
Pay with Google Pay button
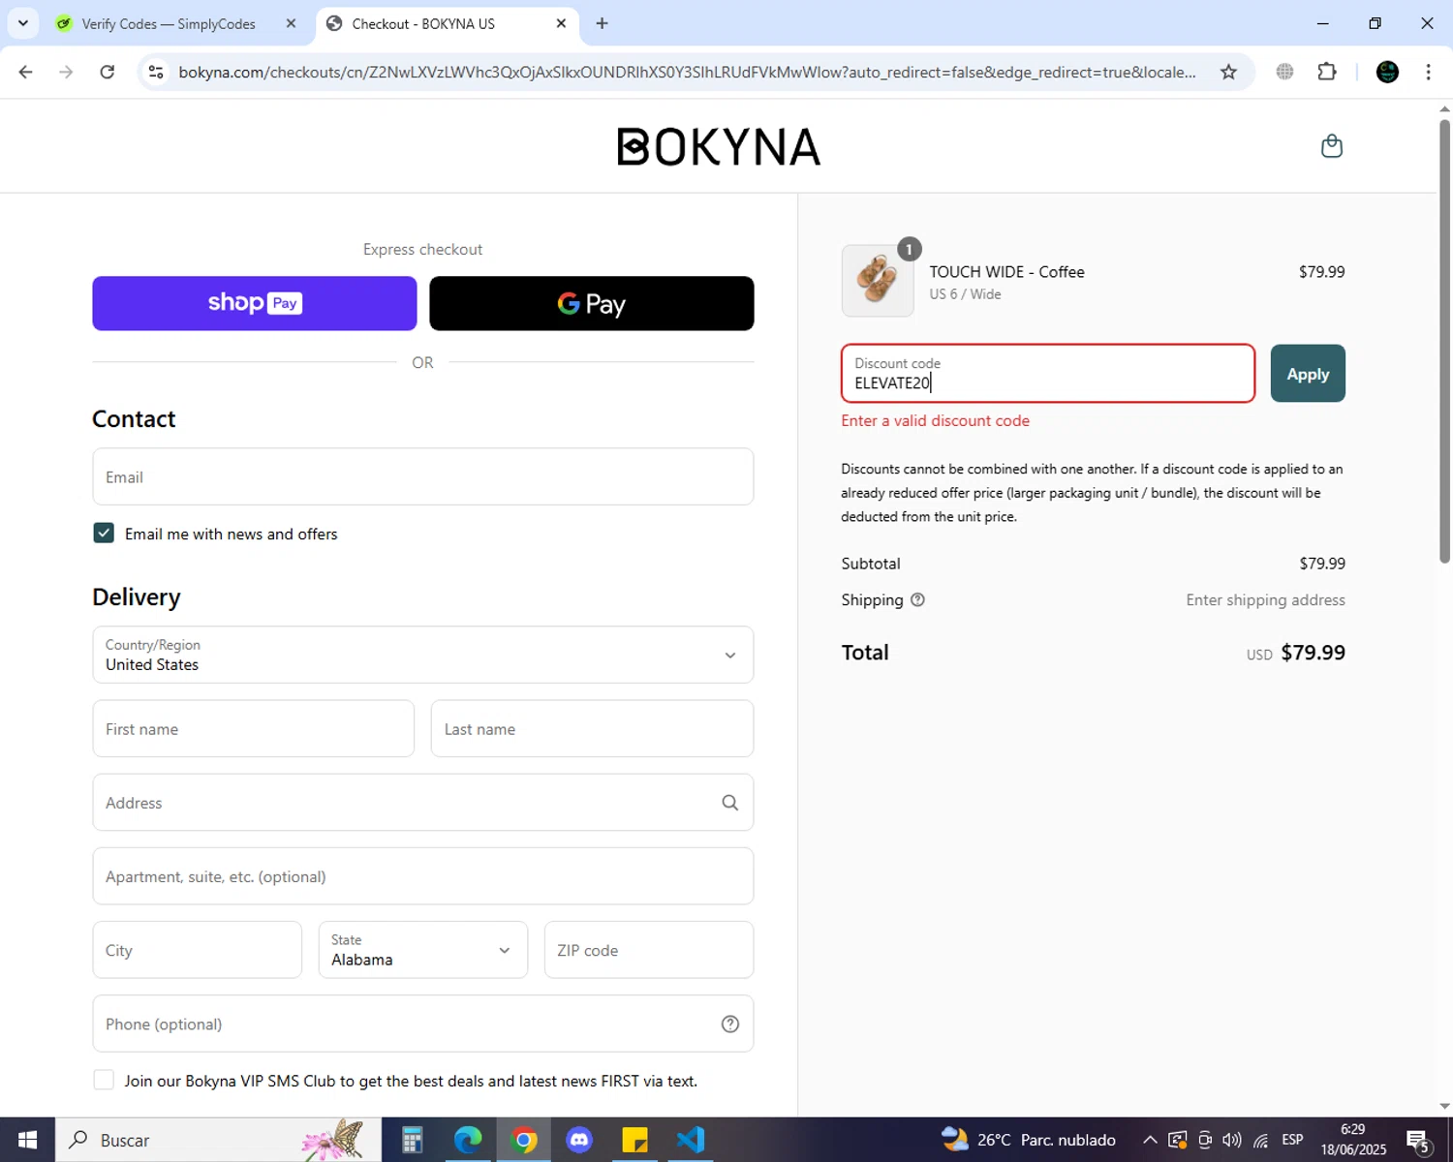click(x=592, y=303)
